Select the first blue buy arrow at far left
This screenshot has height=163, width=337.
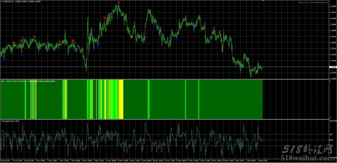pos(4,60)
